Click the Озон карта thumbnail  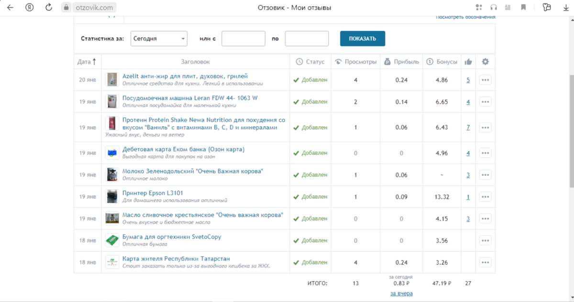(112, 153)
